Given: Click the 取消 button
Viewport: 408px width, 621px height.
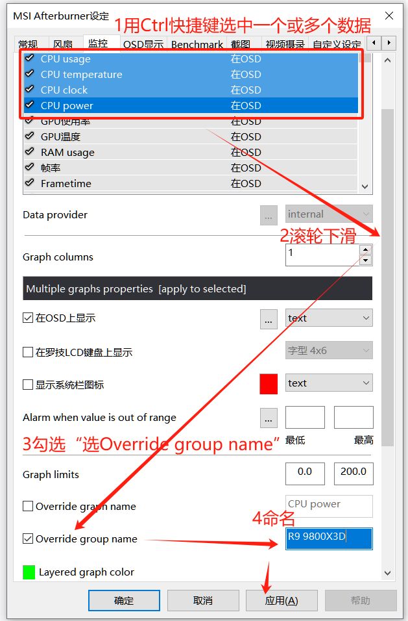Looking at the screenshot, I should click(203, 600).
